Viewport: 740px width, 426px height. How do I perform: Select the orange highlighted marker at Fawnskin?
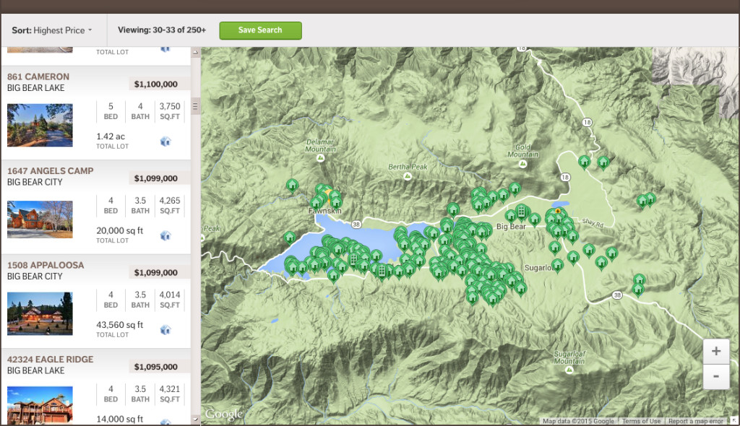coord(327,192)
